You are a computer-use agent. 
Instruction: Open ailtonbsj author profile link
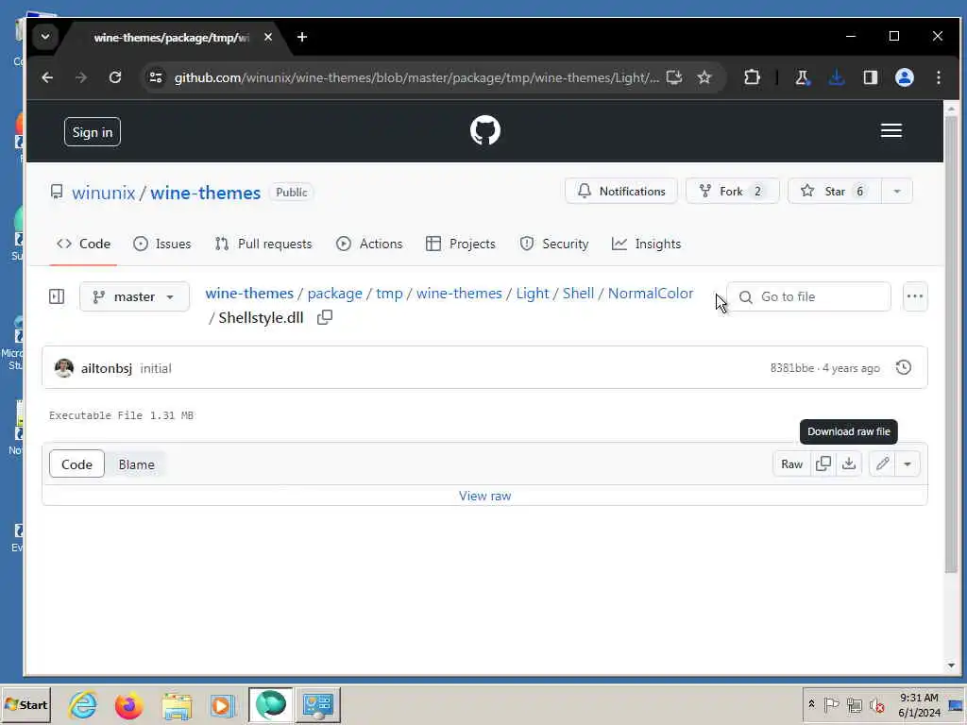tap(107, 368)
